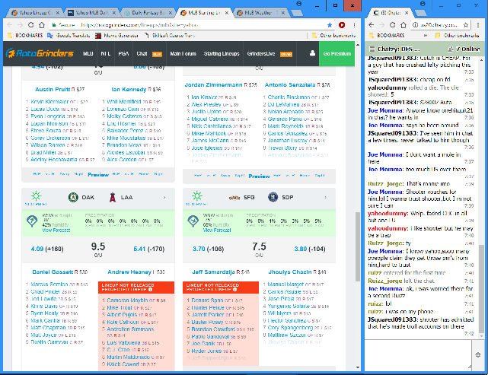
Task: Open the PGA menu
Action: [x=123, y=53]
